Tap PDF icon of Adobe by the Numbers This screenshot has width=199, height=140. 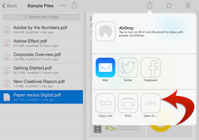coord(6,30)
